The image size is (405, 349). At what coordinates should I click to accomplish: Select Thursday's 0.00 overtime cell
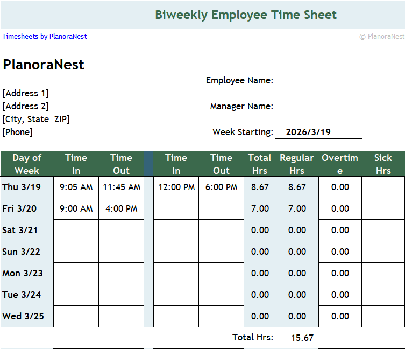(x=340, y=187)
